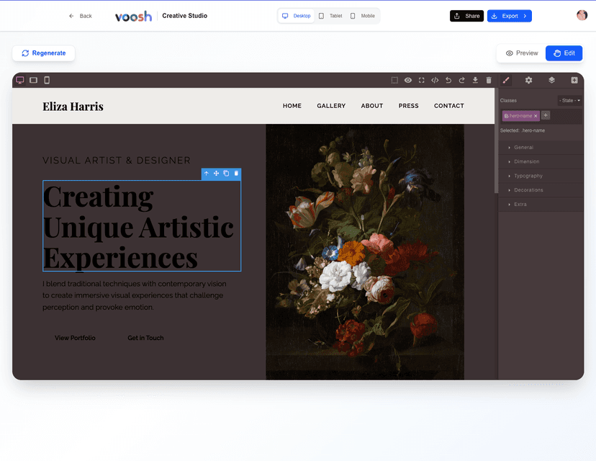Image resolution: width=596 pixels, height=461 pixels.
Task: Click the canvas vertical scrollbar
Action: [x=496, y=140]
